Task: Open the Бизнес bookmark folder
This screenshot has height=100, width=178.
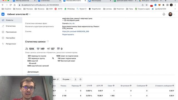Action: click(17, 9)
